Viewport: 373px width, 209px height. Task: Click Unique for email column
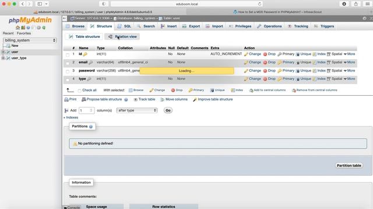click(304, 62)
